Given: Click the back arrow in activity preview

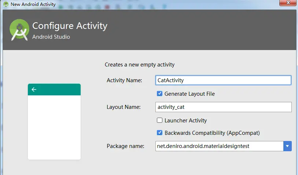Looking at the screenshot, I should click(x=34, y=90).
